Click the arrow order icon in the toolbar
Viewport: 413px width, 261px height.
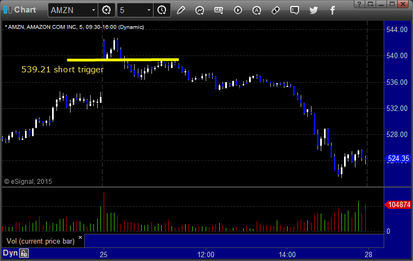276,10
